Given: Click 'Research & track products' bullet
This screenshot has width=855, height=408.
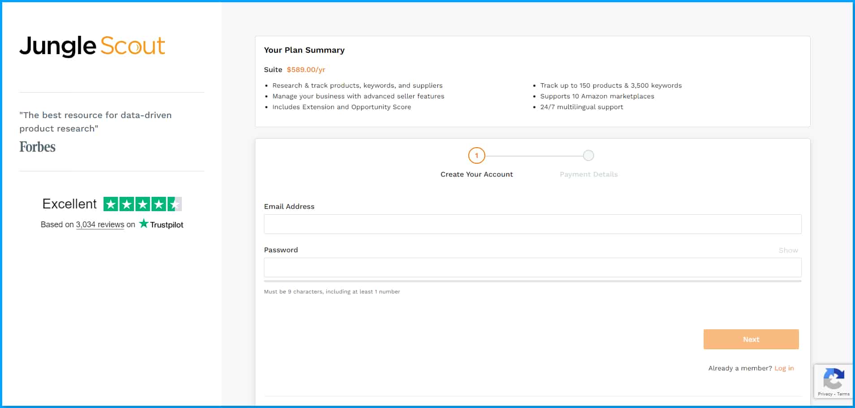Looking at the screenshot, I should (x=357, y=85).
